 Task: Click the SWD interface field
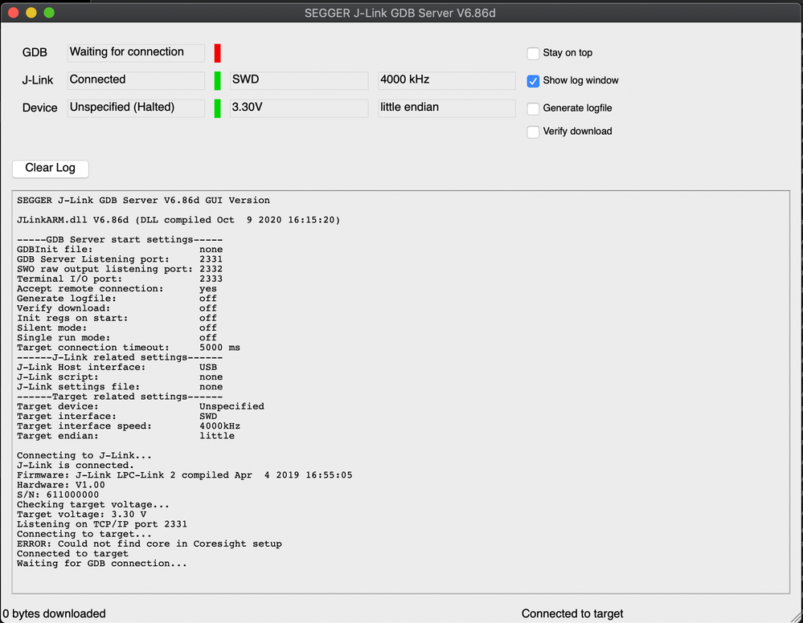[x=298, y=80]
